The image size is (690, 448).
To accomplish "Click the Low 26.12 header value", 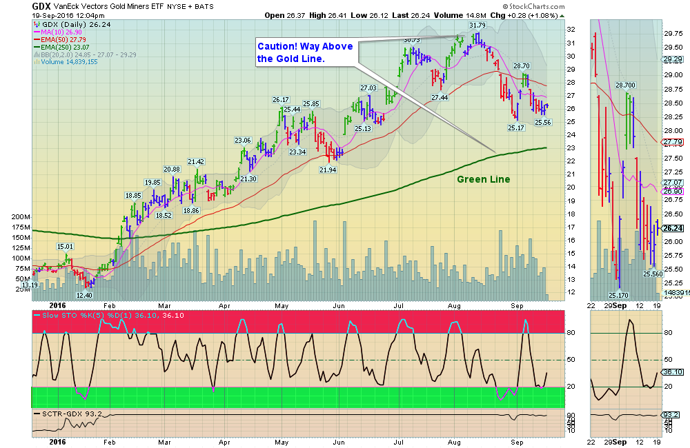I will coord(369,15).
